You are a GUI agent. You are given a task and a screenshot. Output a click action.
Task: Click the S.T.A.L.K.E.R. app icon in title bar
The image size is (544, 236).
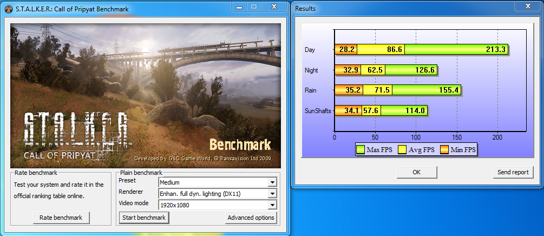tap(9, 9)
